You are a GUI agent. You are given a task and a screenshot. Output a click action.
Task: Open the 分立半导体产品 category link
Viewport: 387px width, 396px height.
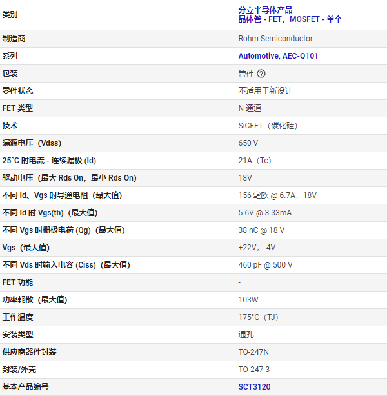(x=265, y=10)
